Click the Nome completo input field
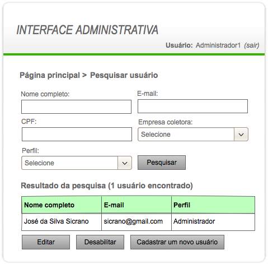Screen dimensions: 268x264 (x=76, y=106)
